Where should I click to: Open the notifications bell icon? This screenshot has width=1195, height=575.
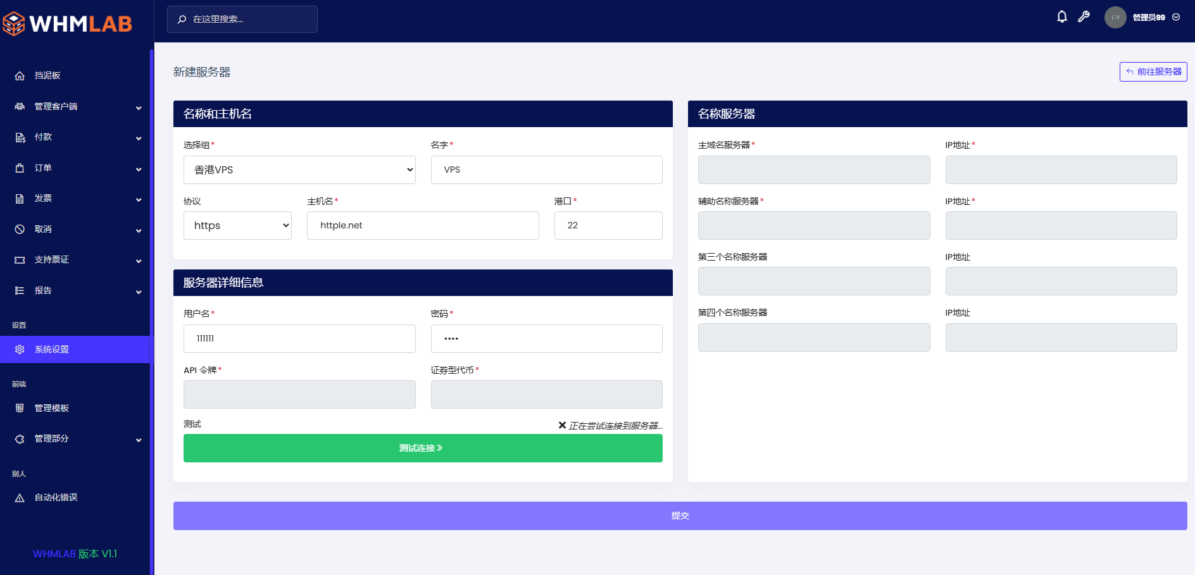(1062, 17)
